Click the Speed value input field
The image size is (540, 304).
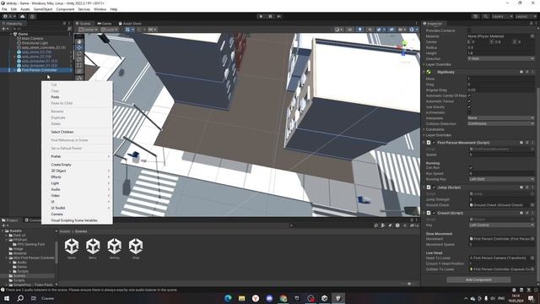point(502,155)
